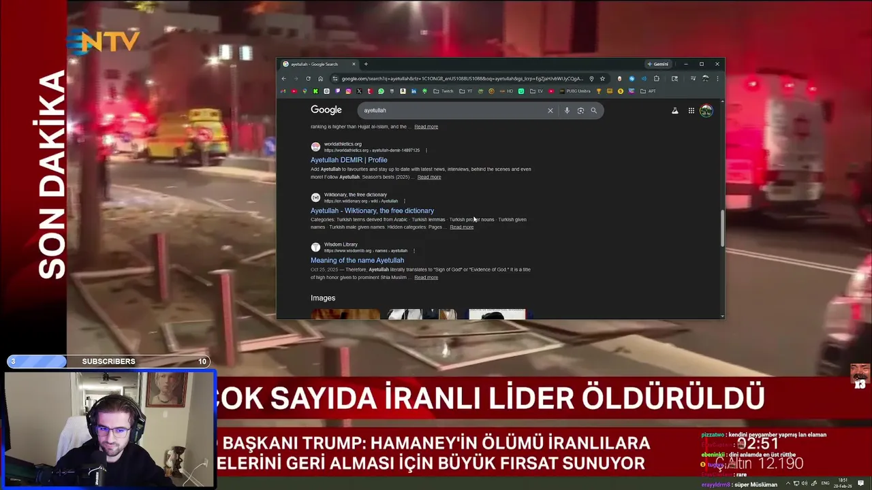Viewport: 872px width, 490px height.
Task: Go back in the Chrome browser
Action: 283,79
